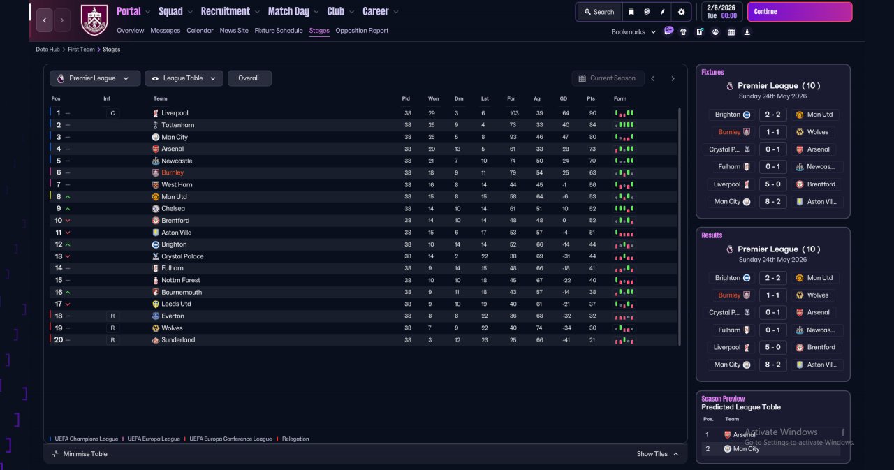
Task: Expand the Portal menu chevron
Action: 149,12
